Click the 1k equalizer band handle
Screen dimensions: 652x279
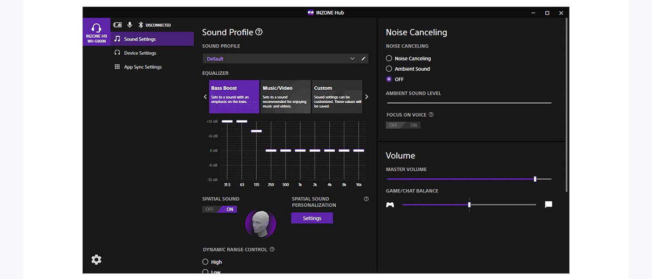pos(300,151)
